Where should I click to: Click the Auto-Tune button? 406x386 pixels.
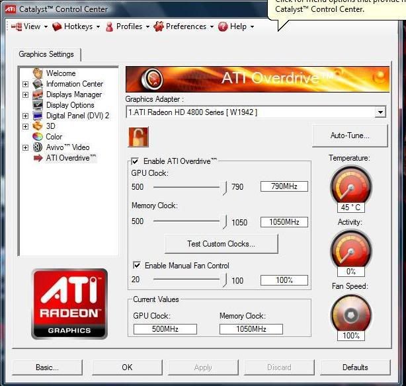point(350,135)
